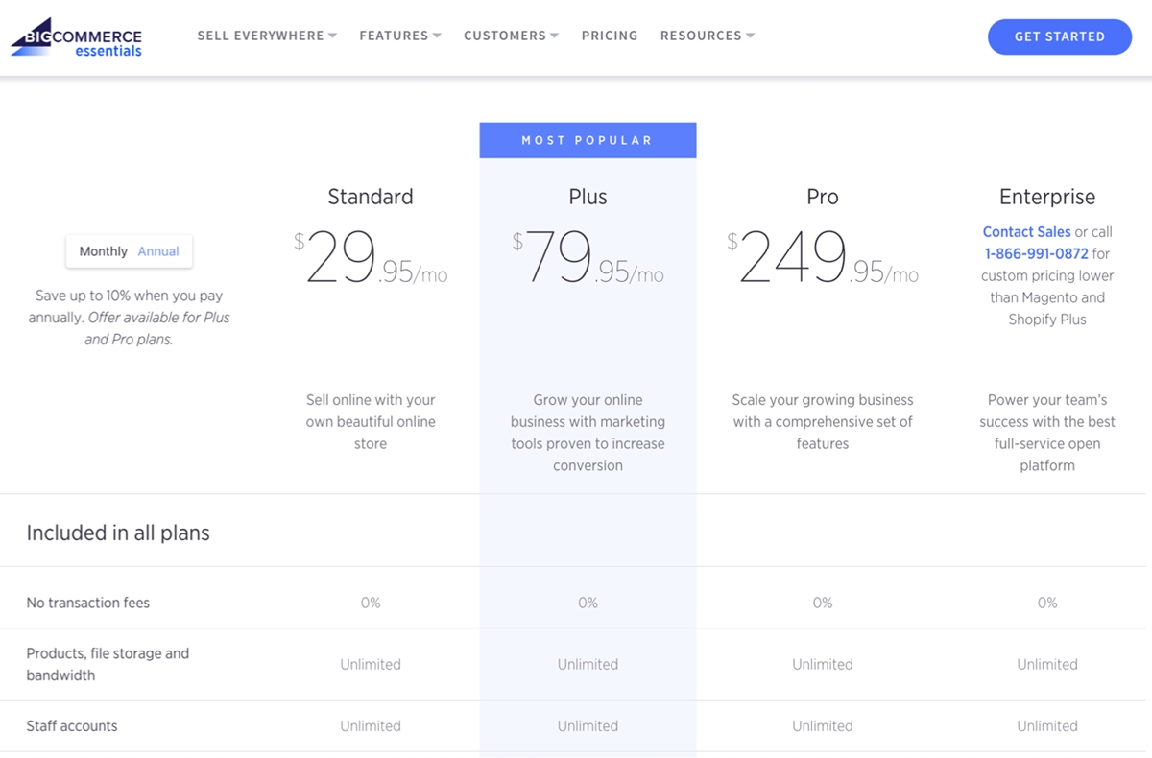Select the Standard plan heading
Screen dimensions: 1152x758
371,197
